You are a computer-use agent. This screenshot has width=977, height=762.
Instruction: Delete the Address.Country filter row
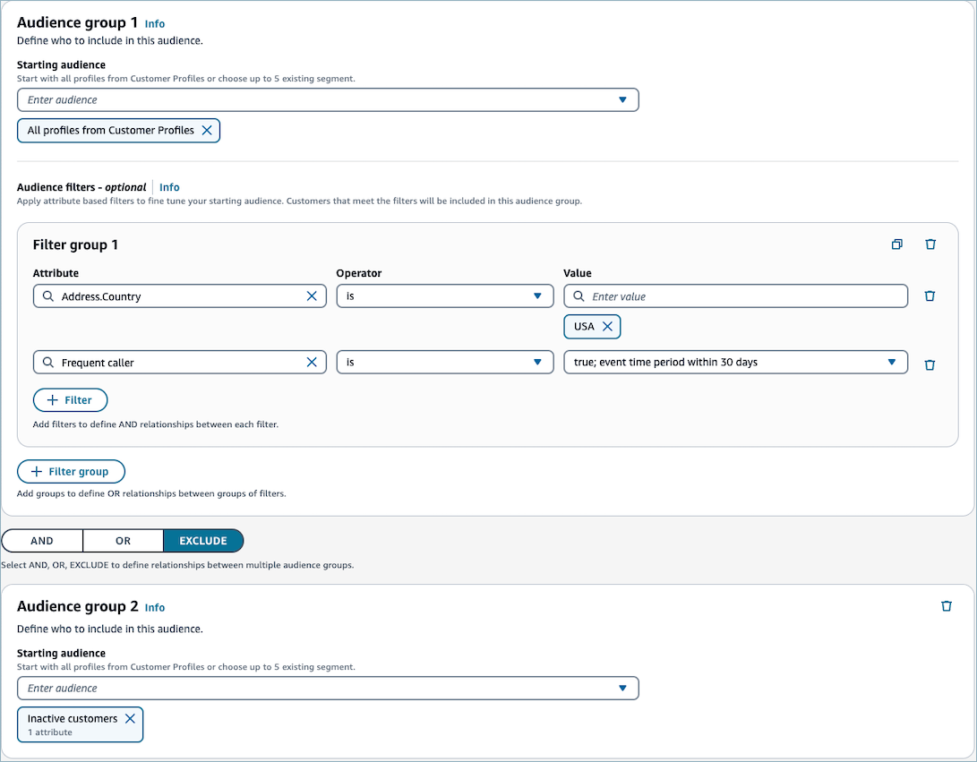point(930,296)
